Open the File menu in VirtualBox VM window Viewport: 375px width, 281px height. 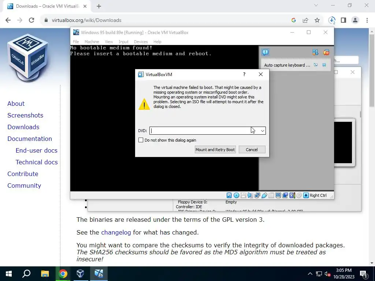76,42
